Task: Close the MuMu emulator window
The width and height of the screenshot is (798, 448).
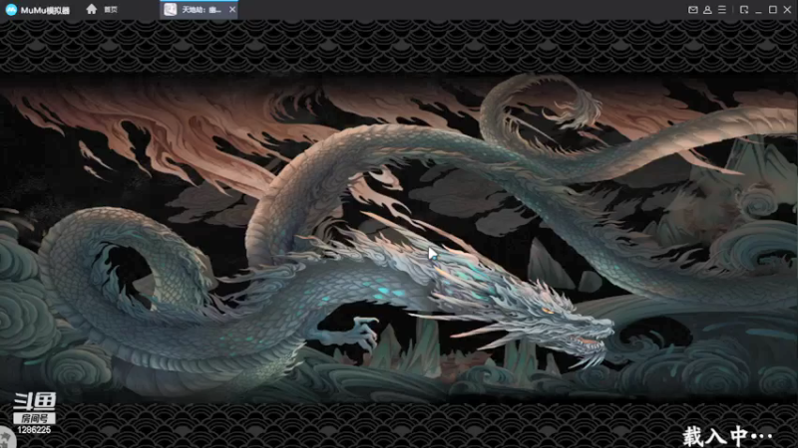Action: (787, 10)
